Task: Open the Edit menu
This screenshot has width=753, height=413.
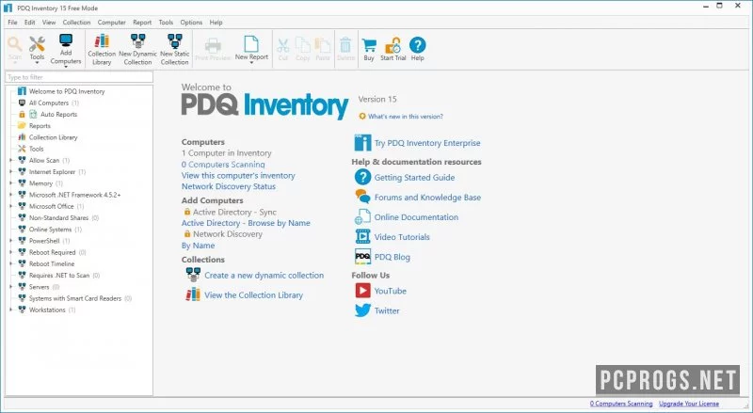Action: click(x=30, y=22)
